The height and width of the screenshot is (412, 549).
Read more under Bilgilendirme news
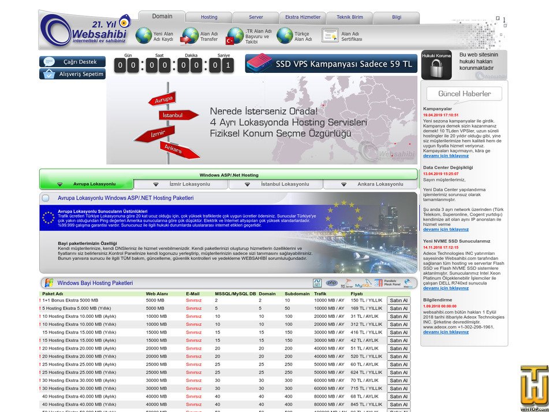click(446, 332)
